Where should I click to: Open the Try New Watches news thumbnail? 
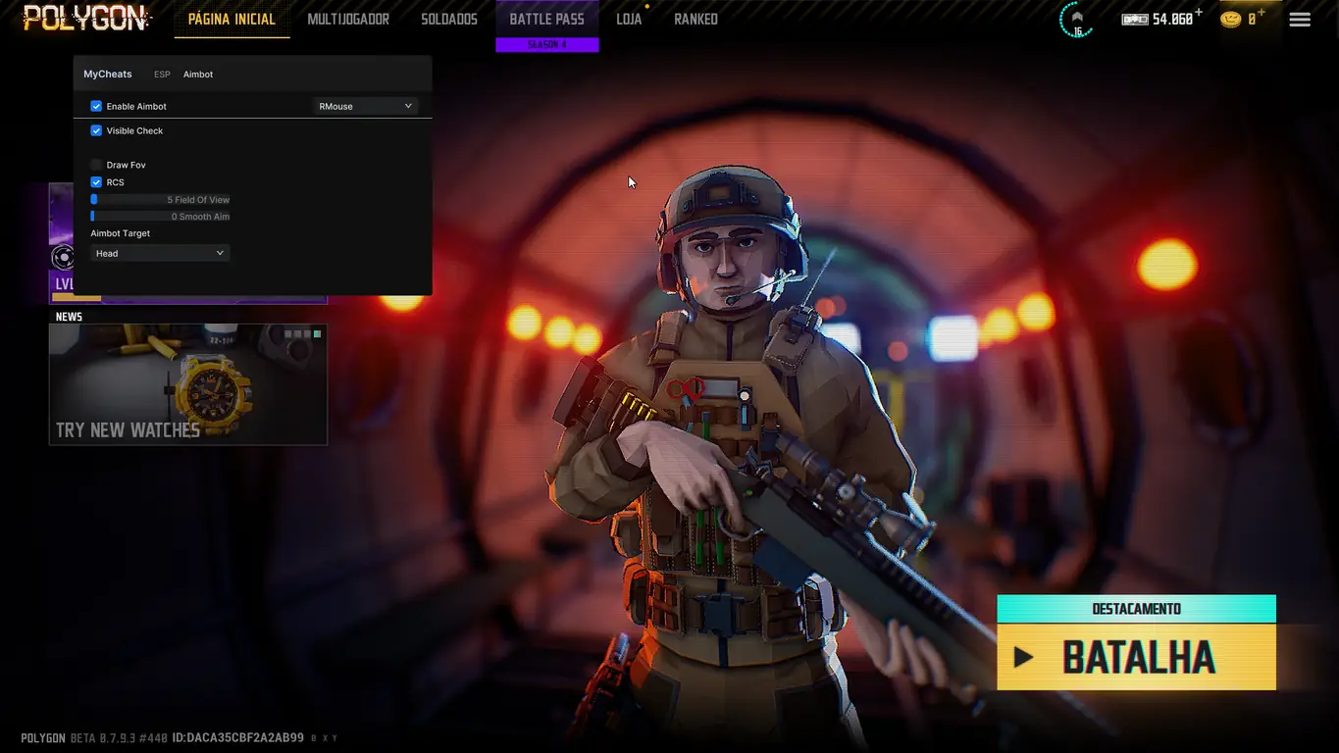click(187, 384)
